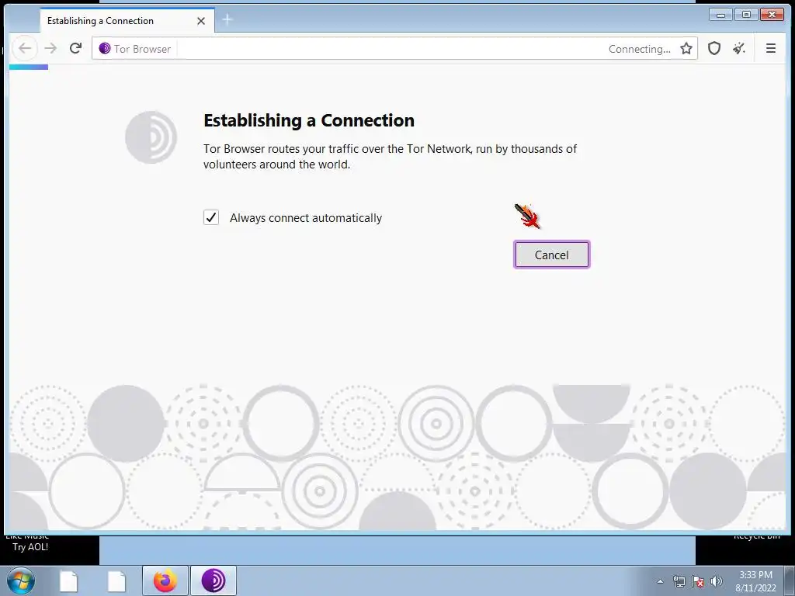Open the taskbar clock showing 3:33 PM
Viewport: 795px width, 596px height.
(755, 581)
